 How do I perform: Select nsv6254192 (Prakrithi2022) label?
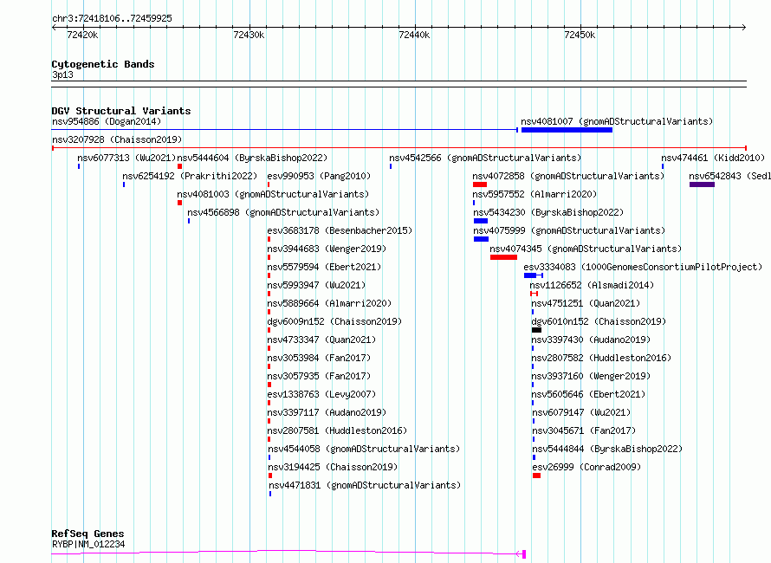coord(190,176)
